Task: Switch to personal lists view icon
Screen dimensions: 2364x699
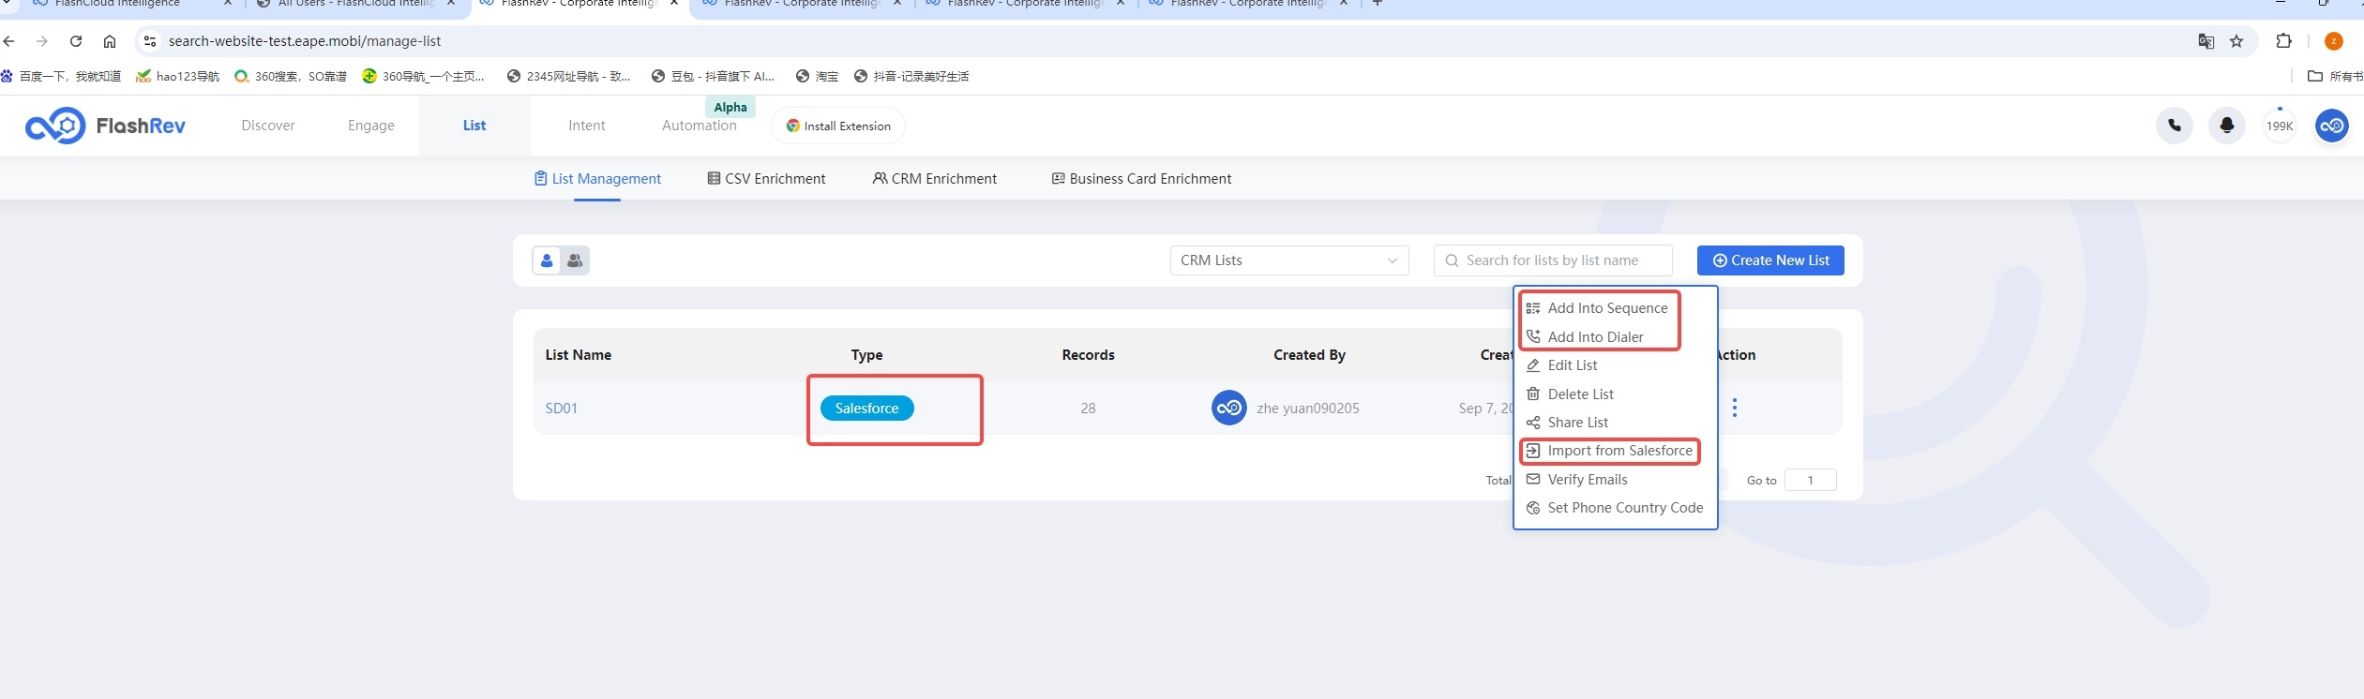Action: 547,260
